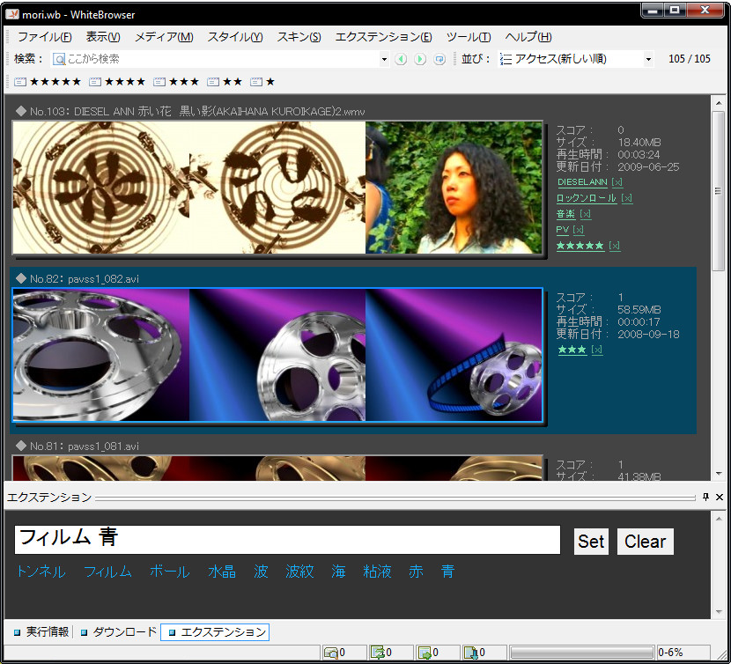Open the ヘルプ menu
This screenshot has height=664, width=731.
[x=528, y=37]
